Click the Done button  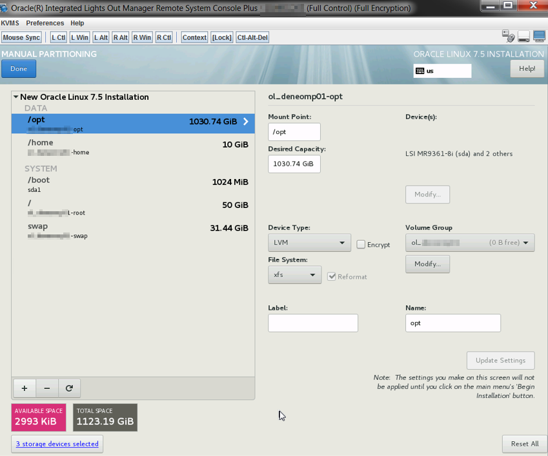19,69
